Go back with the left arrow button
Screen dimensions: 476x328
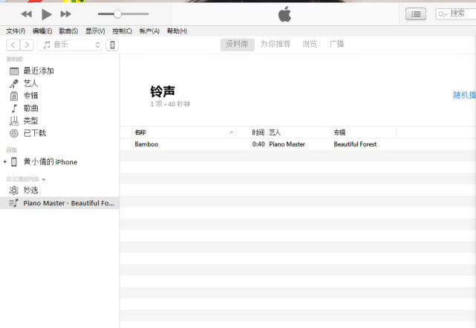click(x=13, y=45)
